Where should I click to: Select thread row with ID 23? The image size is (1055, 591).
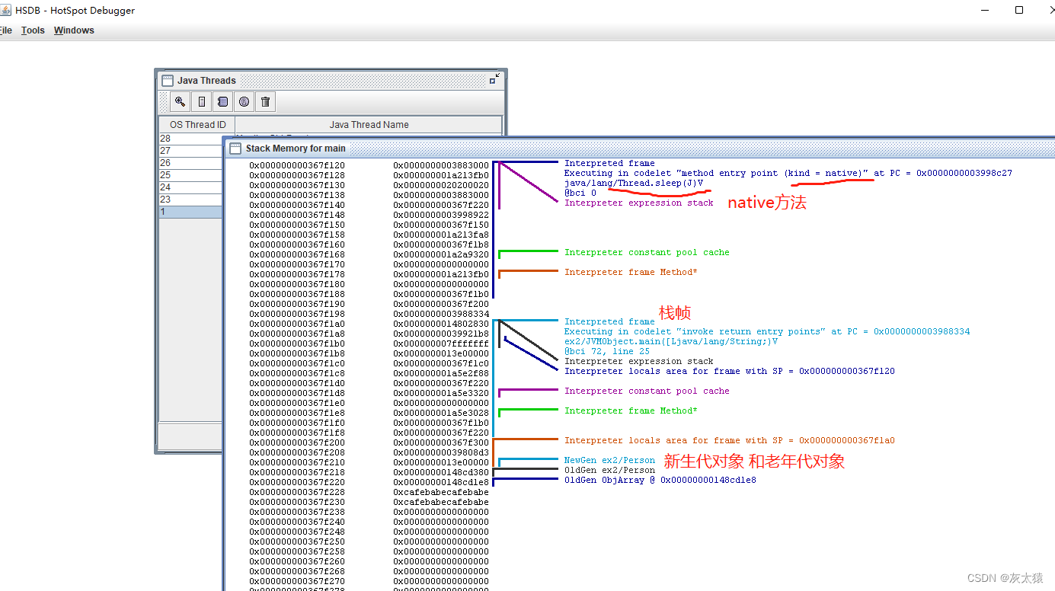[x=190, y=200]
